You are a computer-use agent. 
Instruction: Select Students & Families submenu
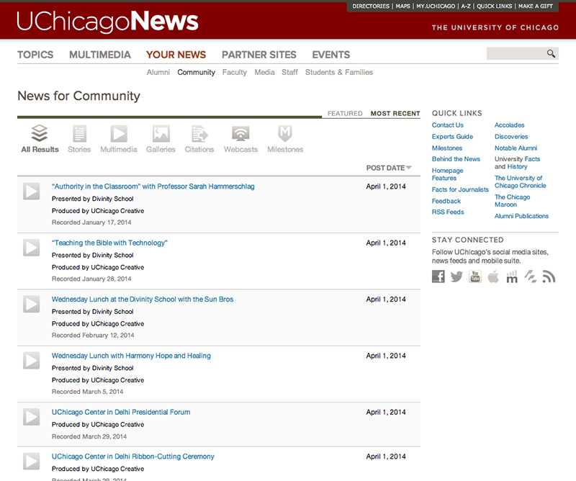[339, 73]
